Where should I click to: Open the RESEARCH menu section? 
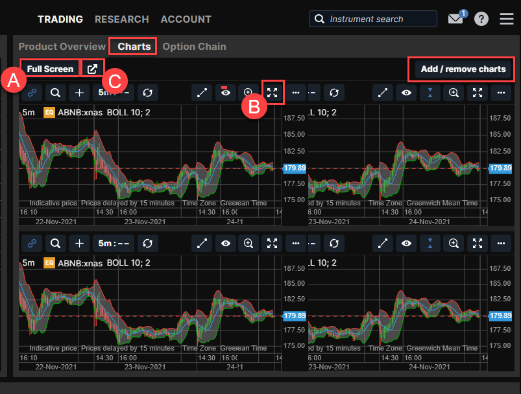coord(121,19)
